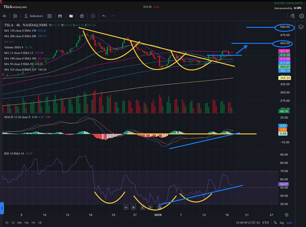Select the MA 200 close 0 SMA legend
The height and width of the screenshot is (227, 306).
click(x=25, y=36)
